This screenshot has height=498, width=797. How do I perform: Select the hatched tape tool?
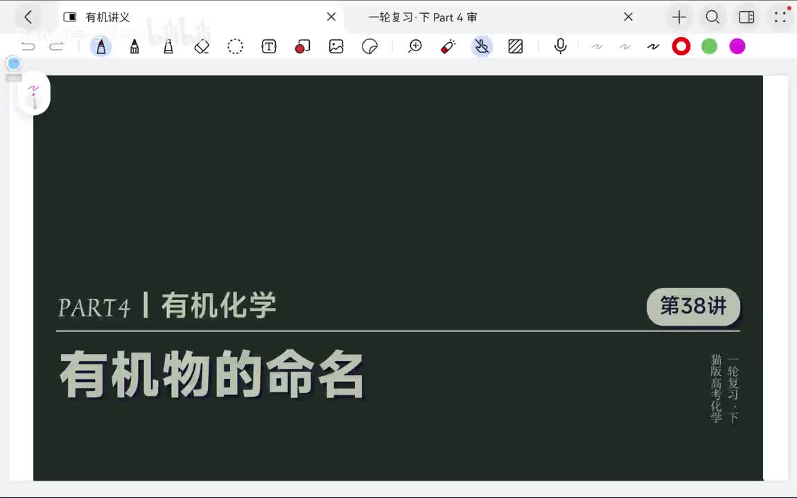click(516, 46)
